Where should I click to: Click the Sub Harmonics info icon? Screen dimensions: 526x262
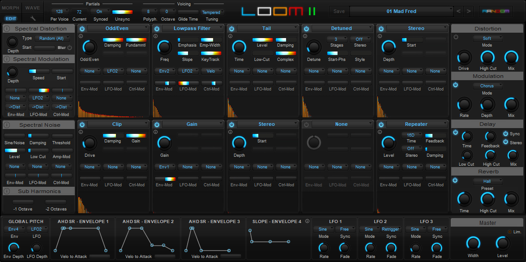tap(7, 191)
